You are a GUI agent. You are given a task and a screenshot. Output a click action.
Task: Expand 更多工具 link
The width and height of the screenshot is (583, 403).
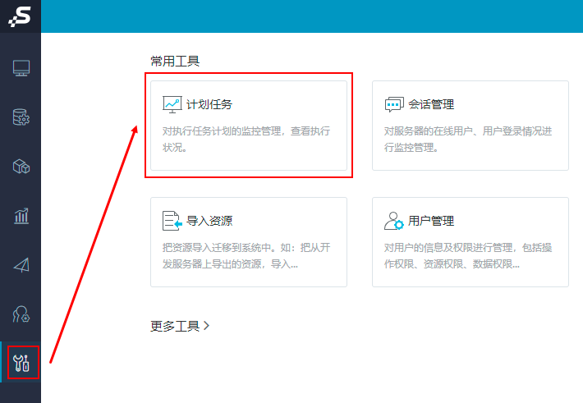pyautogui.click(x=180, y=326)
